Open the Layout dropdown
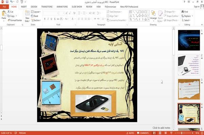Image resolution: width=204 pixels, height=135 pixels. pos(36,12)
